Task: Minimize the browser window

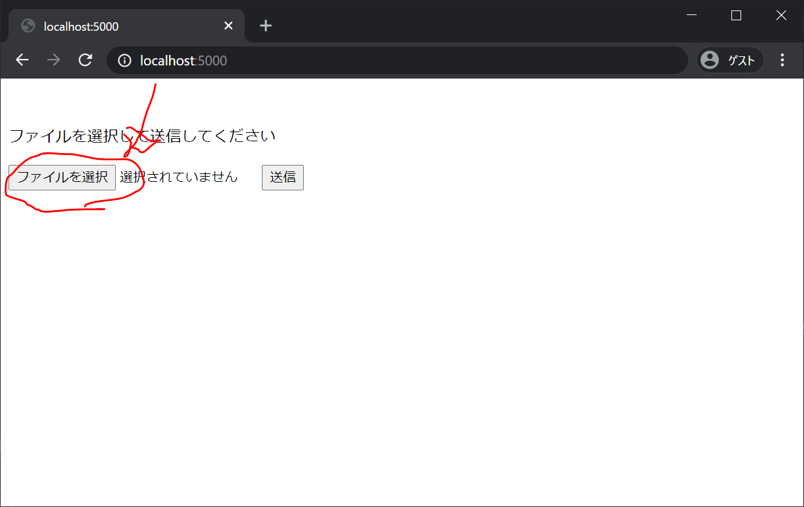Action: tap(691, 16)
